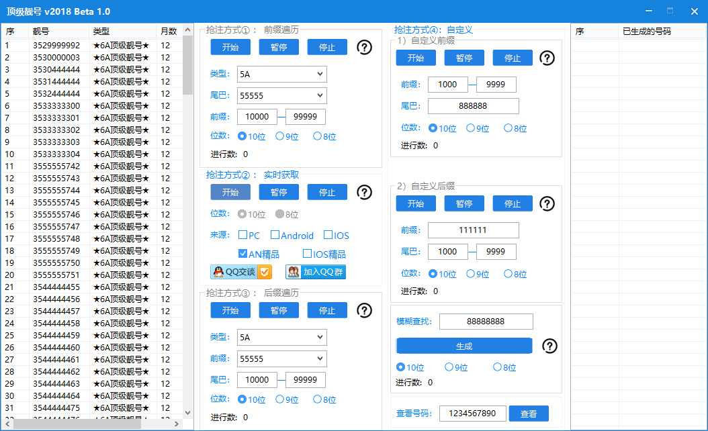
Task: Click 开始 in the 自定义后缀 section
Action: tap(416, 203)
